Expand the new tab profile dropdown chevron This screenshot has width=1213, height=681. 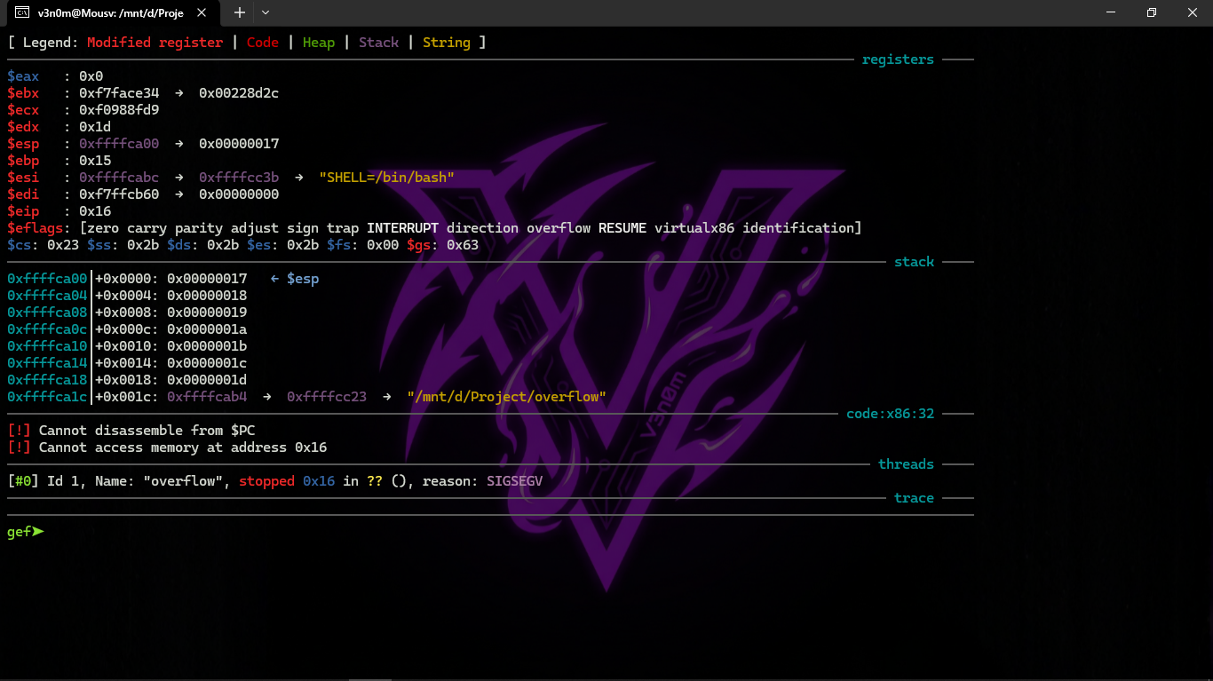click(x=266, y=12)
